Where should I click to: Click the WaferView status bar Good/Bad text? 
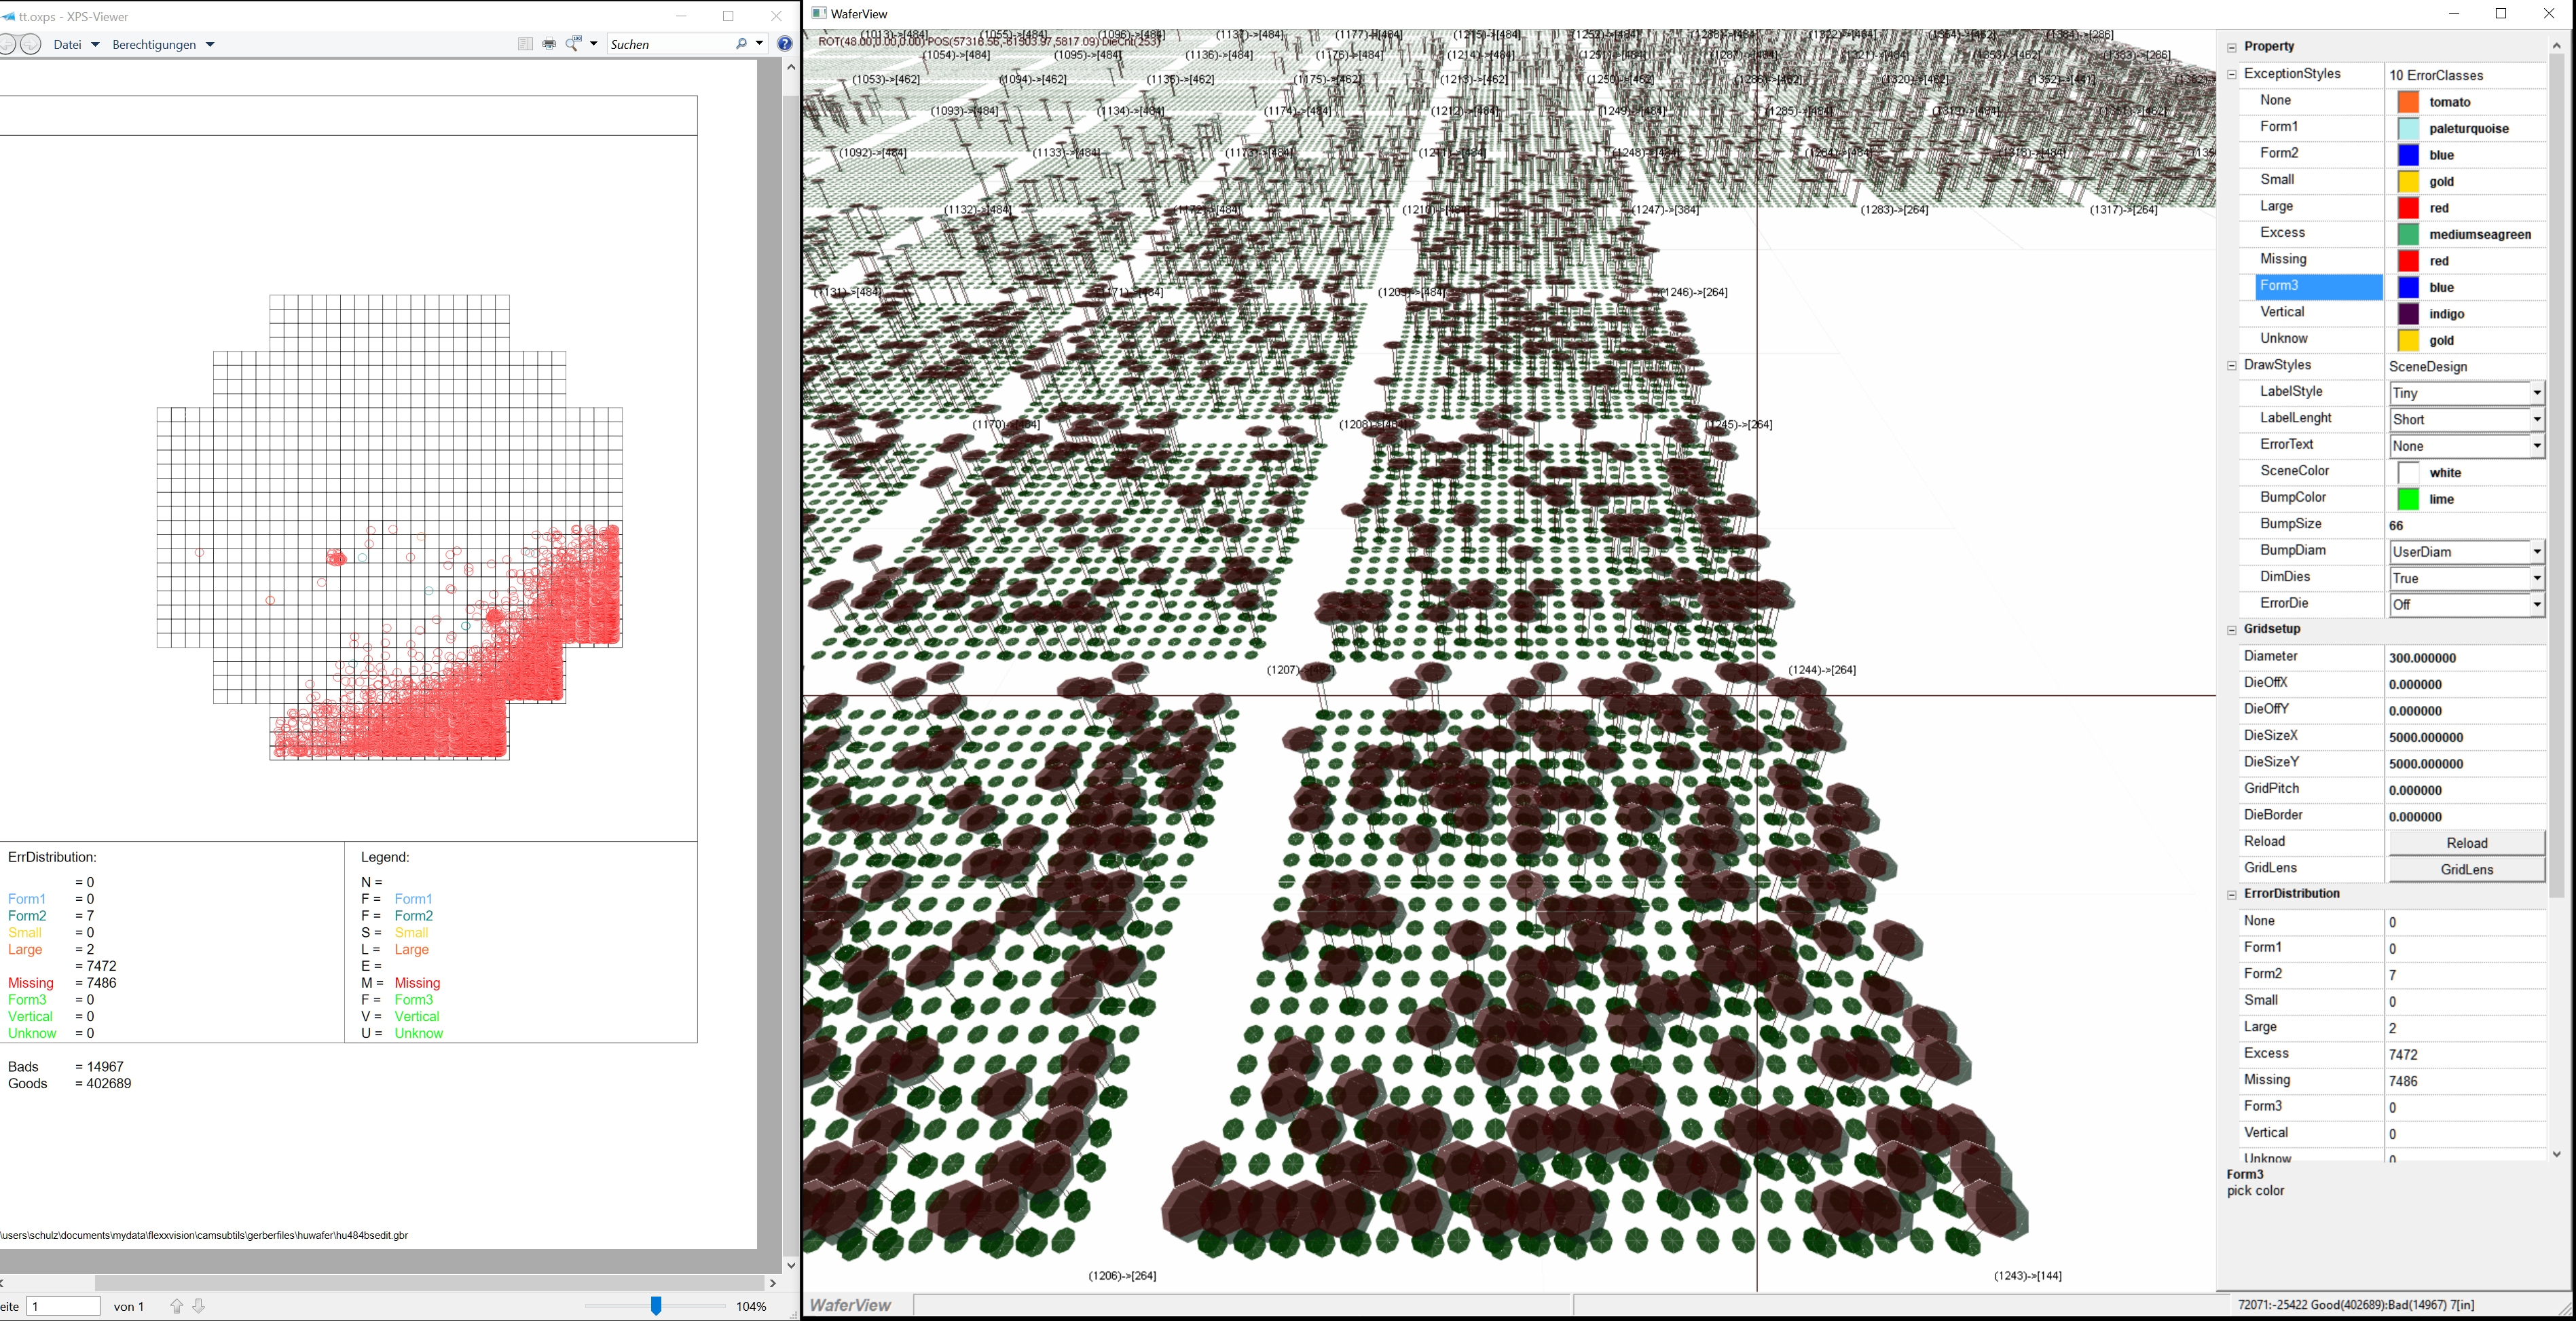[2356, 1305]
